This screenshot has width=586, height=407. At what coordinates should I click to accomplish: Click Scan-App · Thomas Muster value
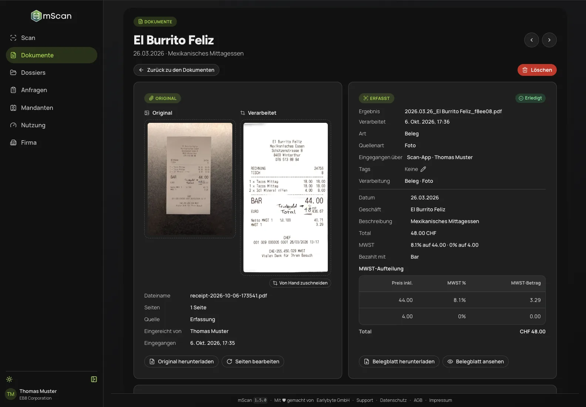pyautogui.click(x=440, y=157)
